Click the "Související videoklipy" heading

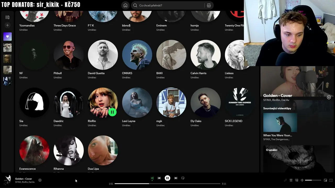point(277,108)
